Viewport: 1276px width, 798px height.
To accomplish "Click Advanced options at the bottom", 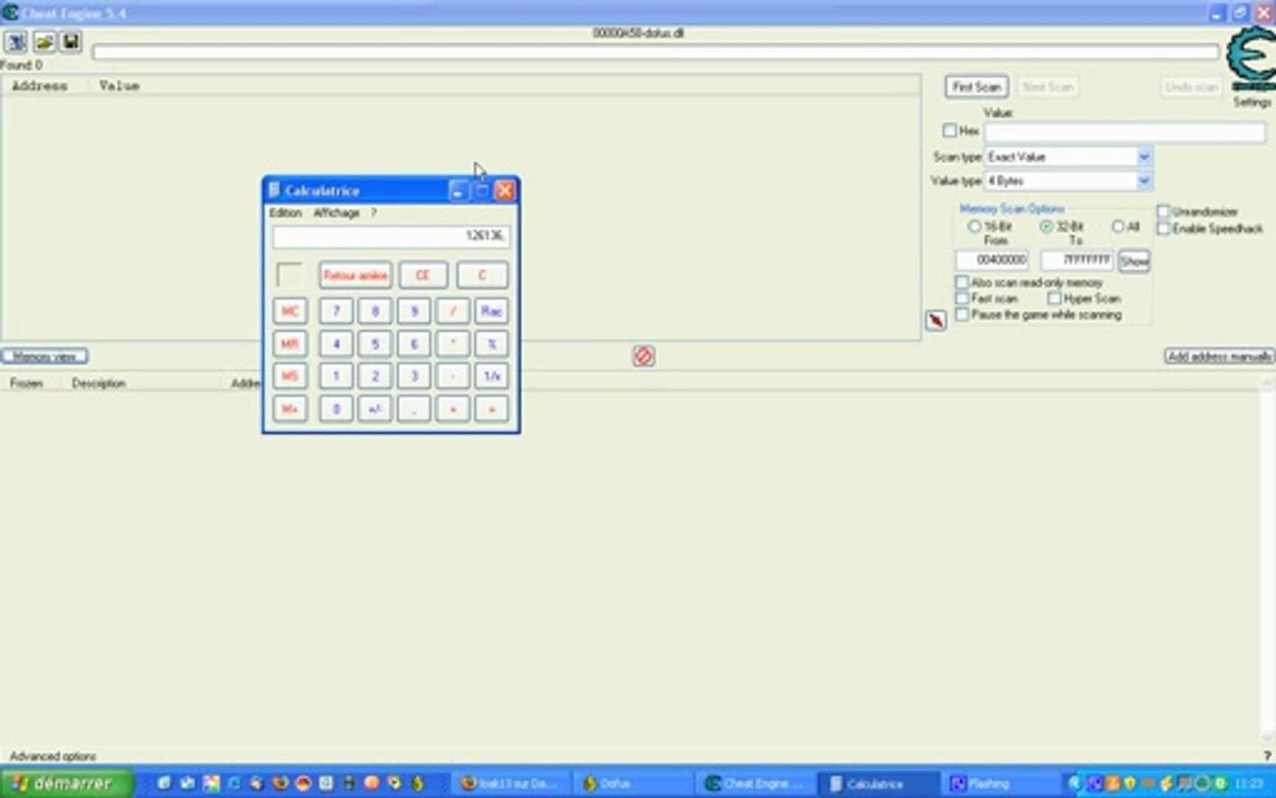I will click(53, 757).
